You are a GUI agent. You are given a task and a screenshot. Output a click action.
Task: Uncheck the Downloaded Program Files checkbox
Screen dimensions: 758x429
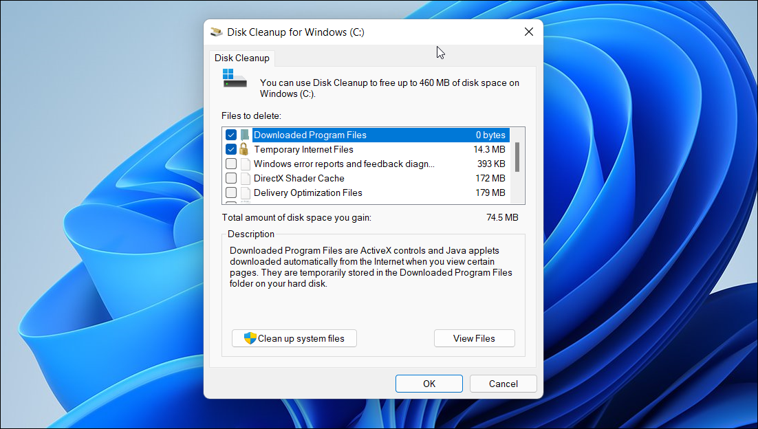coord(230,135)
